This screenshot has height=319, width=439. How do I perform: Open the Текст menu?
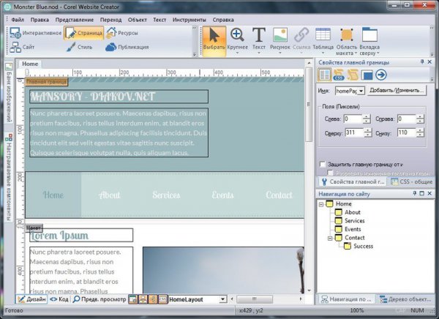coord(160,20)
